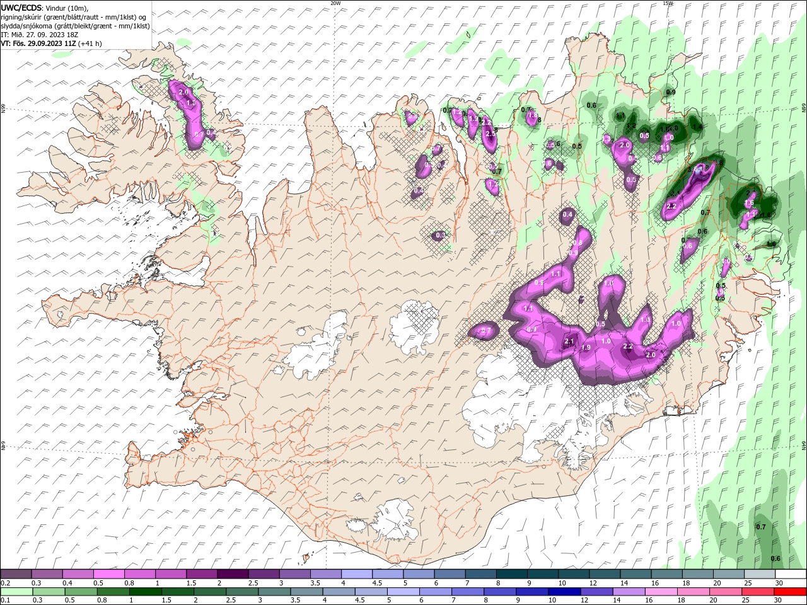Click the upper scale swatch between 0.2 and 0.3
Viewport: 807px width, 605px height.
16,574
